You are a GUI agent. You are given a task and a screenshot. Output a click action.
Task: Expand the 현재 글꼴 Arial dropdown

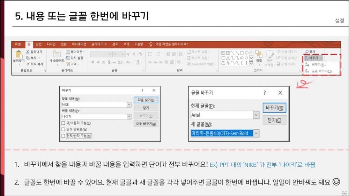[x=256, y=115]
